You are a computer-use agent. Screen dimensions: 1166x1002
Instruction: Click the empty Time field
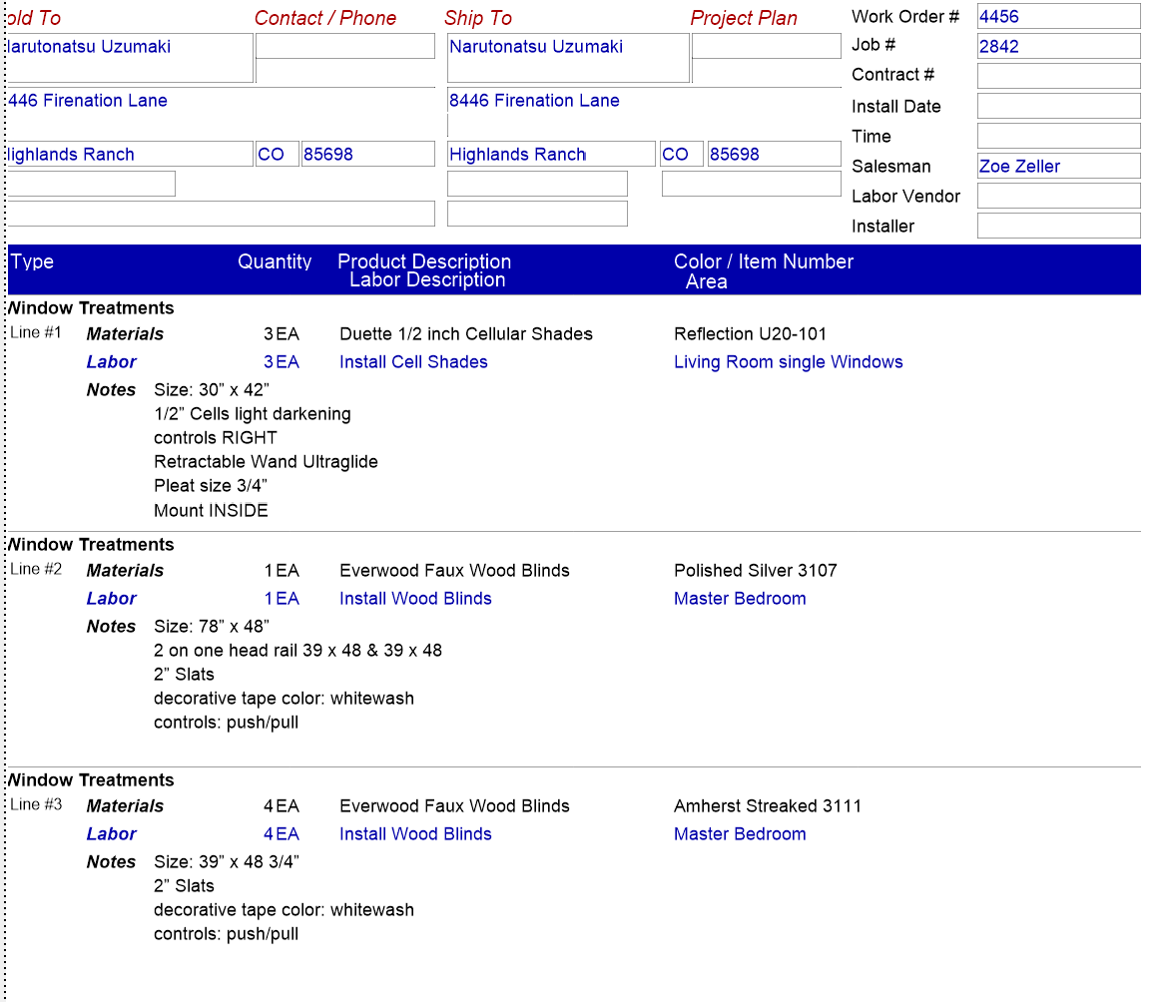coord(1058,136)
